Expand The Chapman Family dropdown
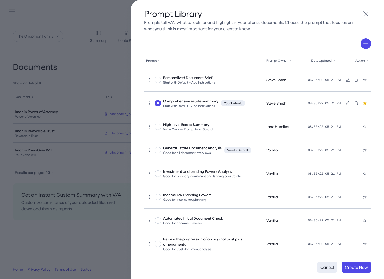The height and width of the screenshot is (279, 384). (38, 36)
